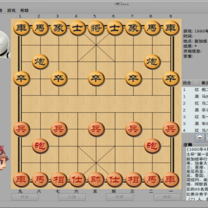Open the 帮助 menu
Viewport: 208px width, 208px height.
pyautogui.click(x=24, y=10)
